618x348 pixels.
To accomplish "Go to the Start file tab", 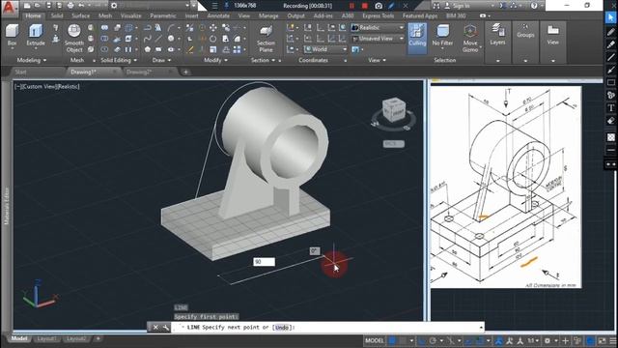I will click(20, 72).
